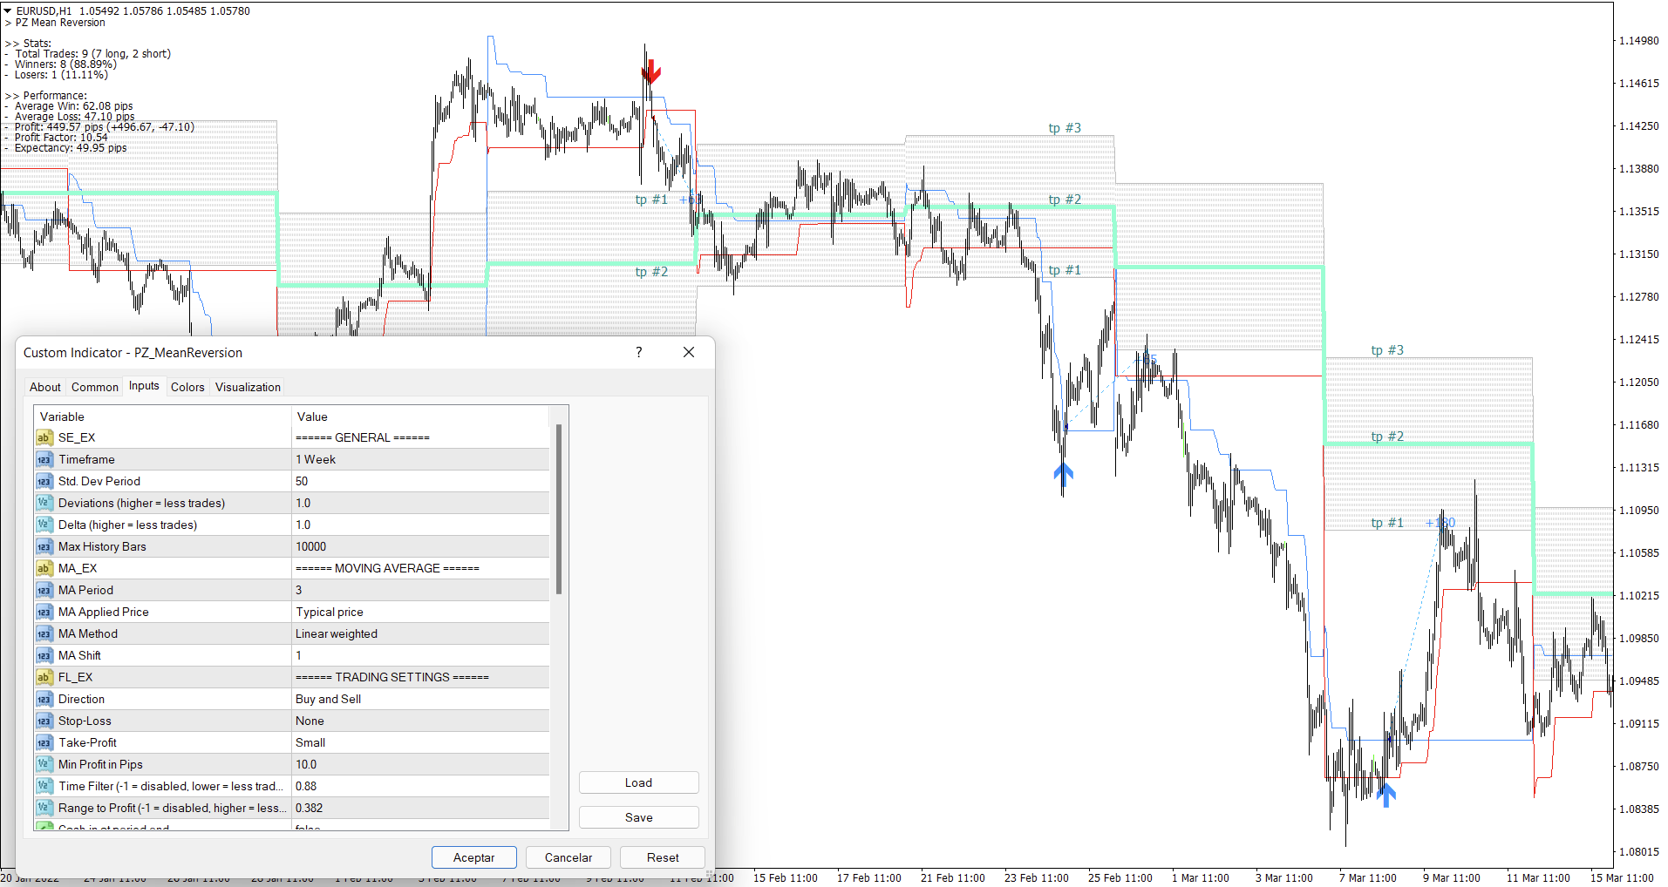Click the integer icon beside Timeframe
This screenshot has height=887, width=1668.
coord(44,459)
